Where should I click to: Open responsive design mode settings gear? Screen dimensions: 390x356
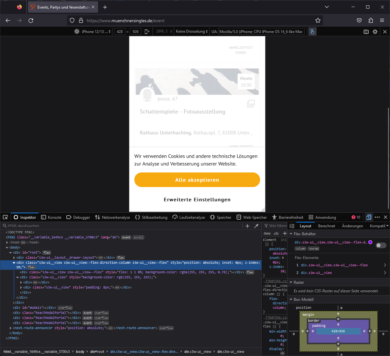point(375,32)
